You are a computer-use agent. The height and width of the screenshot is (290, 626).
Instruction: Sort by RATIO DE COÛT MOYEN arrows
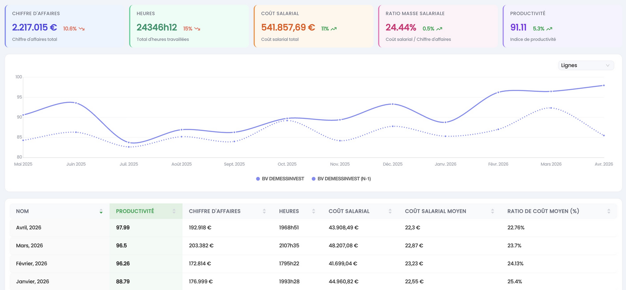pyautogui.click(x=608, y=211)
